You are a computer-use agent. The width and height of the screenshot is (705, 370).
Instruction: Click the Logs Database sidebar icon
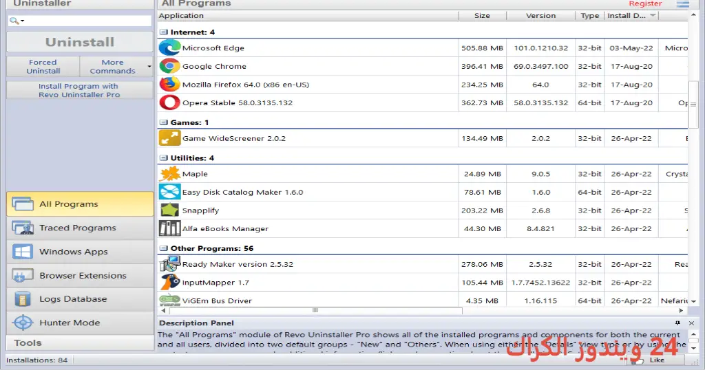(x=23, y=299)
